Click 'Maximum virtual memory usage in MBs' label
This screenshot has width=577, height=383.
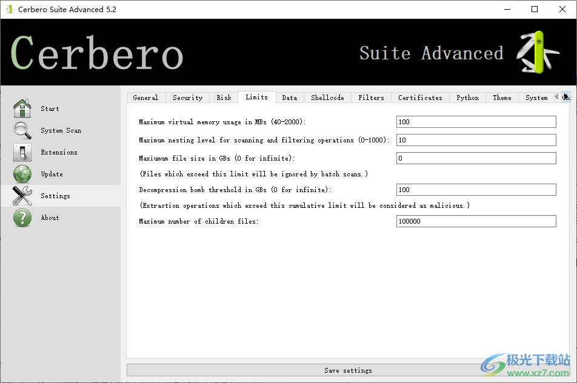pyautogui.click(x=222, y=122)
